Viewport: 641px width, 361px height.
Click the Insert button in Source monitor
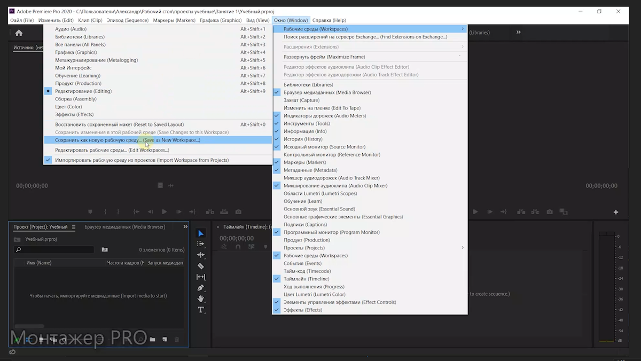210,212
